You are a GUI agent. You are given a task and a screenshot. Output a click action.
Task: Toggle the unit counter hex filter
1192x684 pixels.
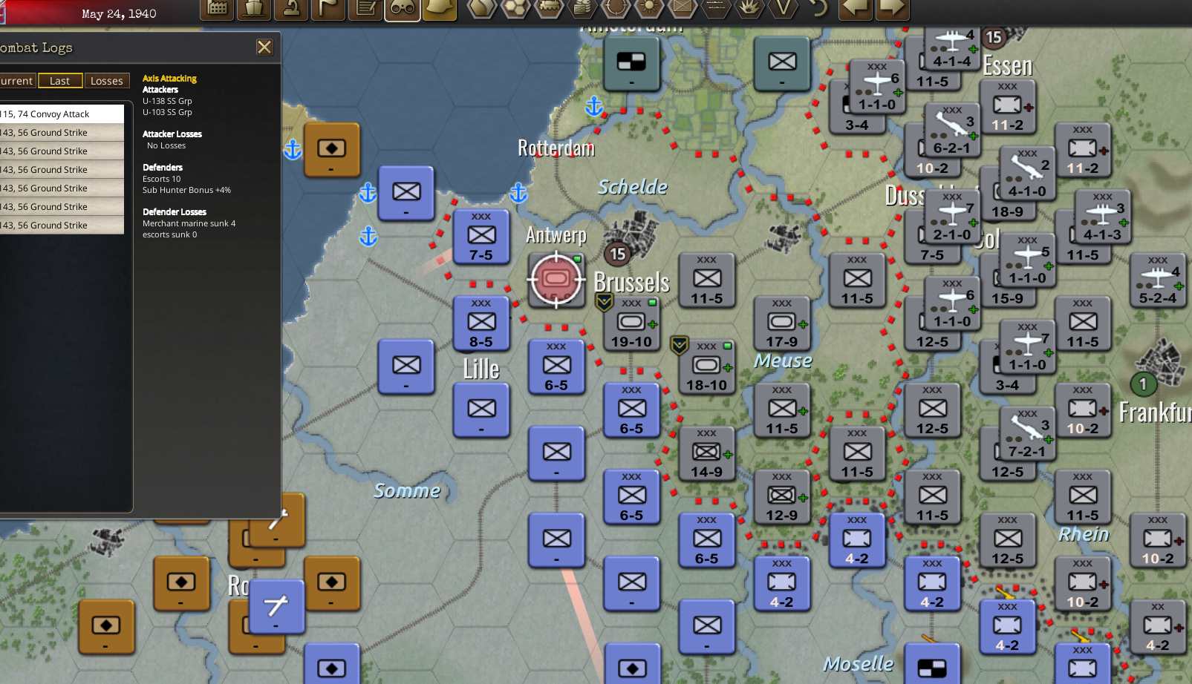click(683, 9)
